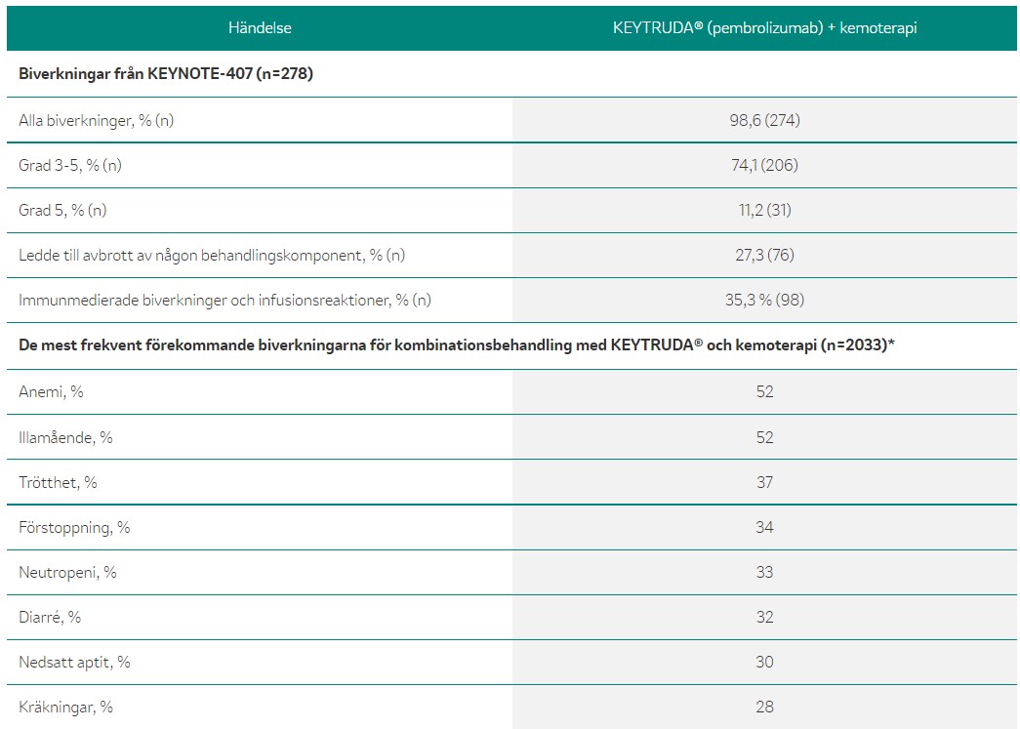Viewport: 1020px width, 729px height.
Task: Click the 'Förstoppning, %' row label
Action: click(x=75, y=527)
